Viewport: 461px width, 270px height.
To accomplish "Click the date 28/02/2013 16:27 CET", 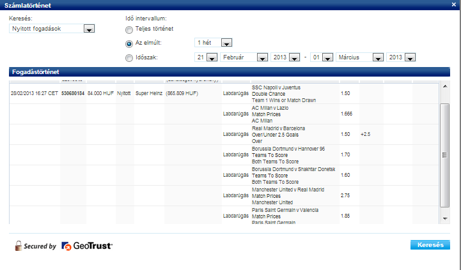I will (x=35, y=93).
